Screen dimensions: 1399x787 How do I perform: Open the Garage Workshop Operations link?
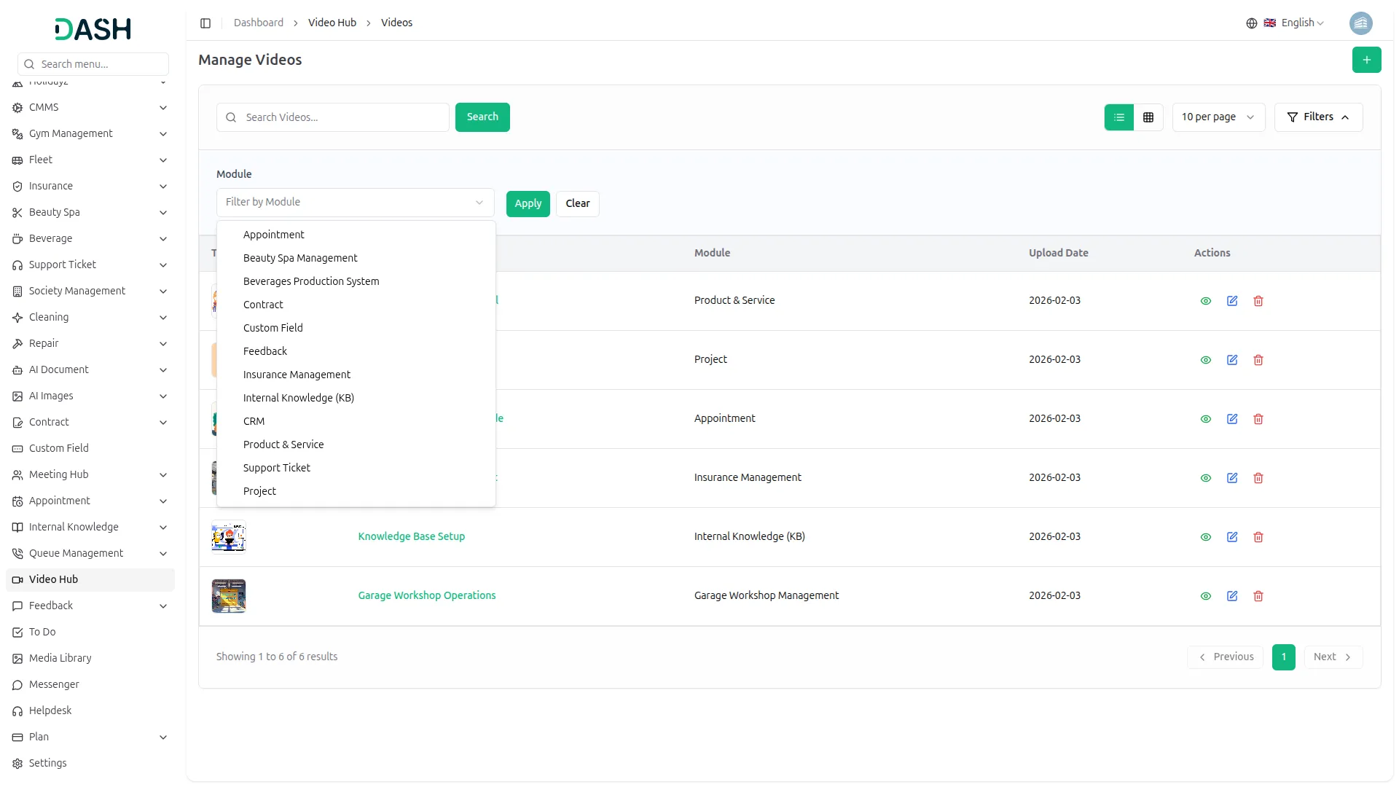(426, 595)
